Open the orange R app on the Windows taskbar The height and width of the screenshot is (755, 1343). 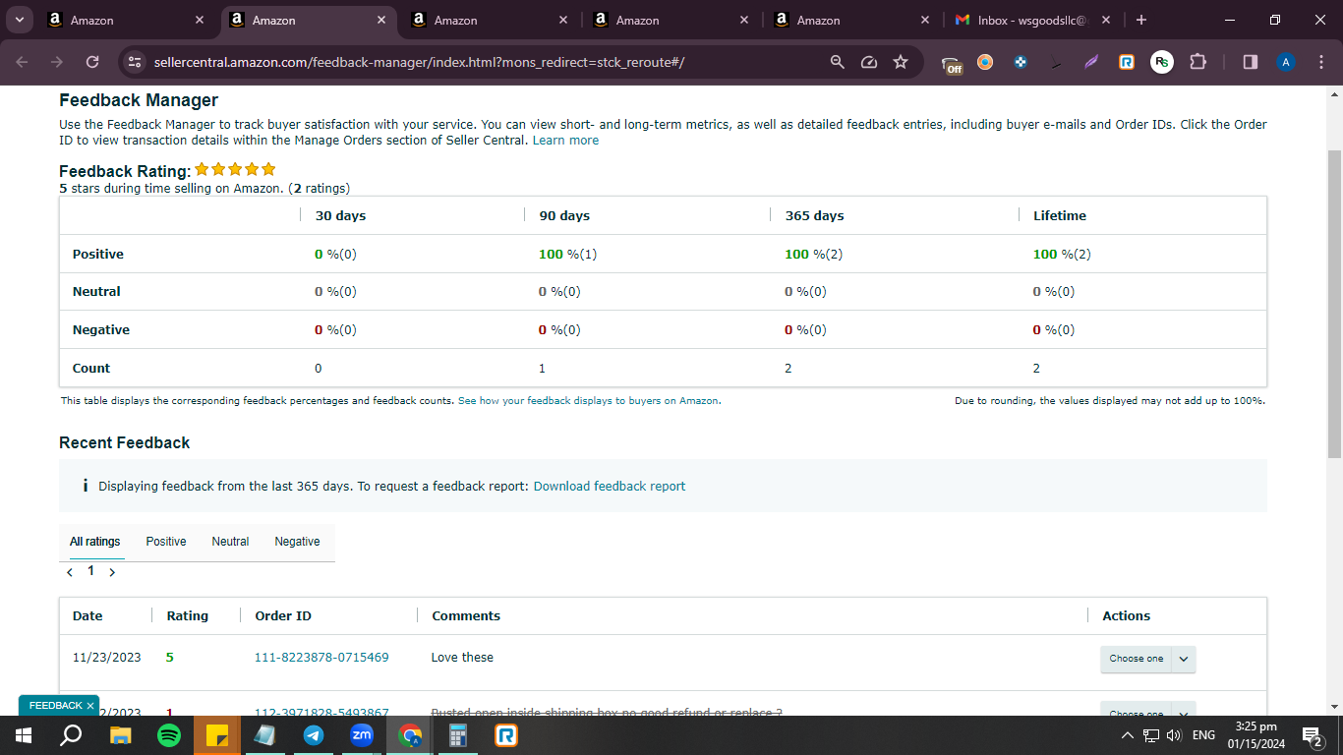coord(506,735)
